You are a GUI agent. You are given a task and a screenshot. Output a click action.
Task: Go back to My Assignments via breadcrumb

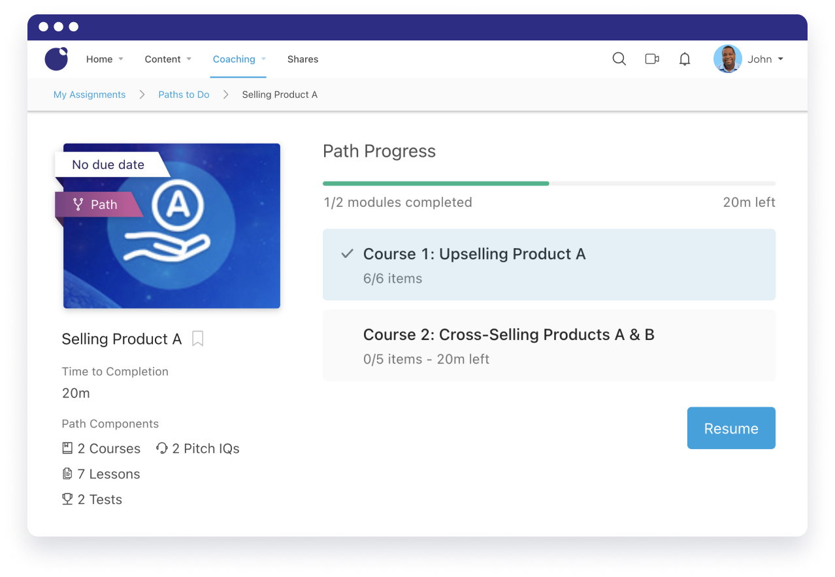click(x=89, y=94)
